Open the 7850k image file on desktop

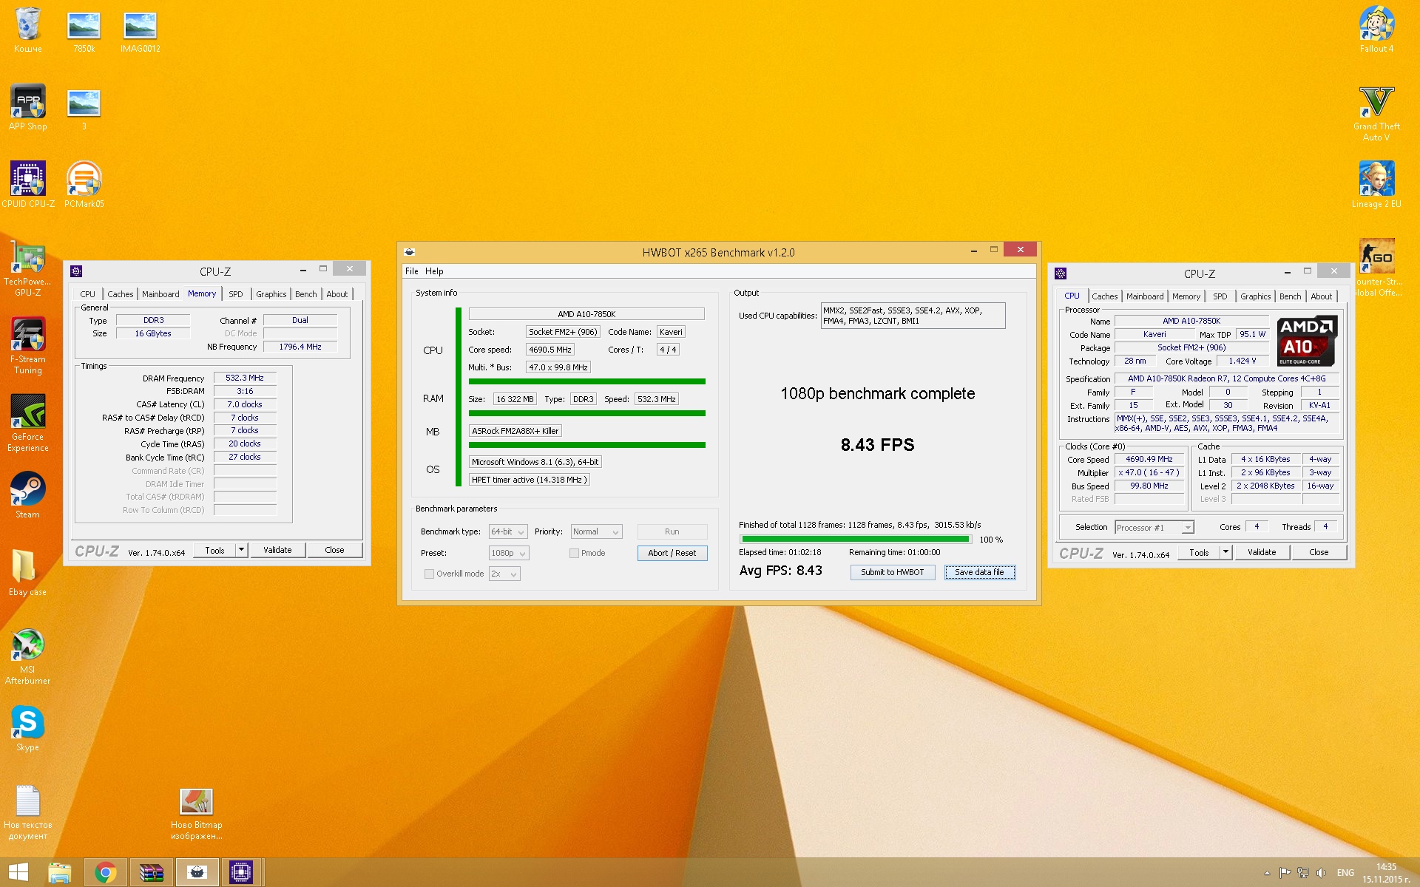[84, 30]
